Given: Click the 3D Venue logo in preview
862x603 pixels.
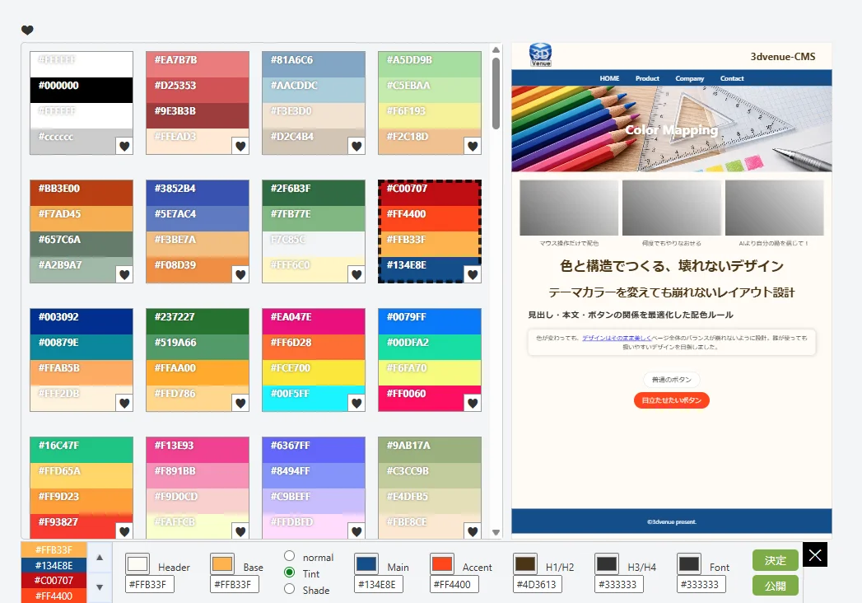Looking at the screenshot, I should coord(540,55).
